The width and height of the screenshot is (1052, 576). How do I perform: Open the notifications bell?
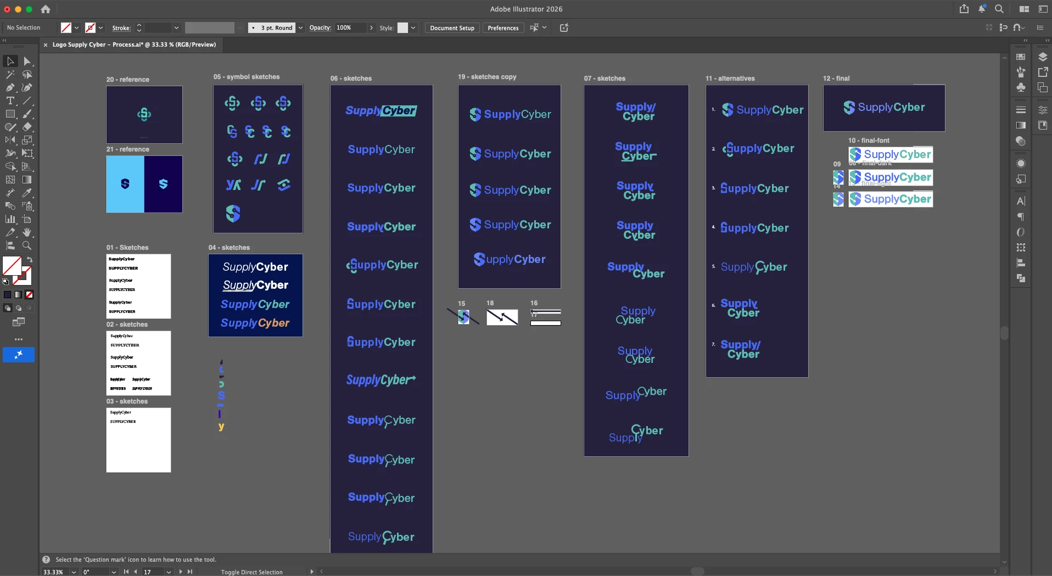(982, 9)
